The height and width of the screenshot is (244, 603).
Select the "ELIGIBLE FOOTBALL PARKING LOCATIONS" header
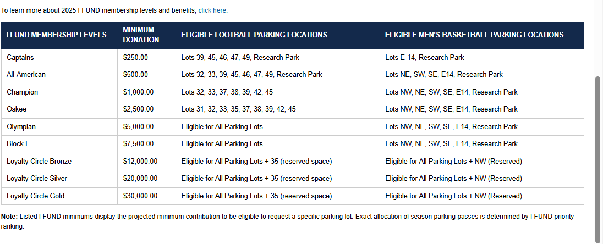(x=254, y=35)
